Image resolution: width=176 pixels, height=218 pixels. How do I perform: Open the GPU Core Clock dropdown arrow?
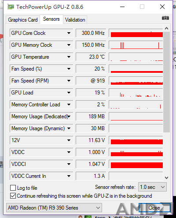point(69,33)
